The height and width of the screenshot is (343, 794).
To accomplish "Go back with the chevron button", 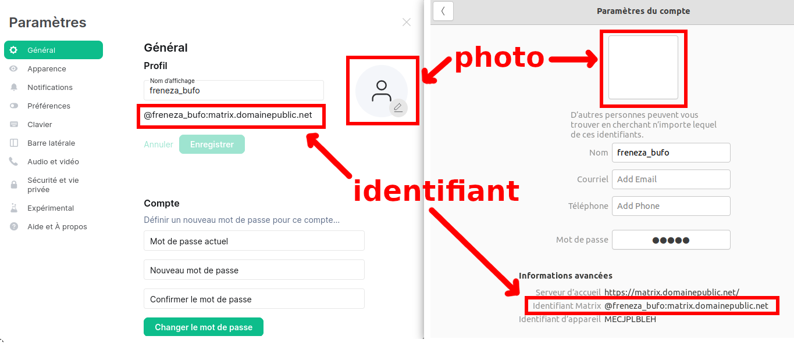I will click(x=443, y=11).
